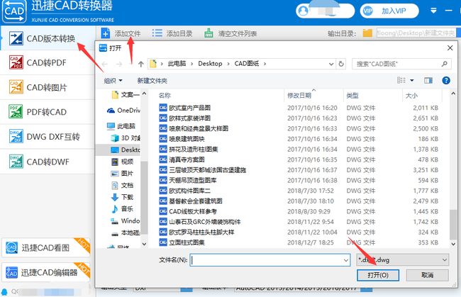
Task: Select the file 清真寺方案图
Action: click(x=182, y=159)
